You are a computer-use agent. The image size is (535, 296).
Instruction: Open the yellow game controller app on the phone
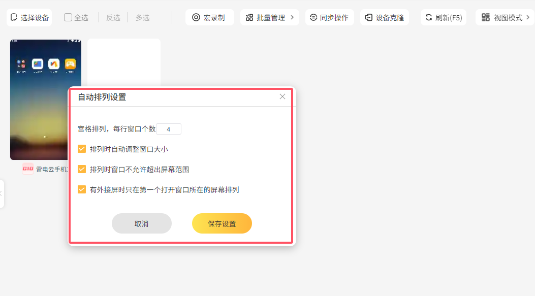(70, 64)
